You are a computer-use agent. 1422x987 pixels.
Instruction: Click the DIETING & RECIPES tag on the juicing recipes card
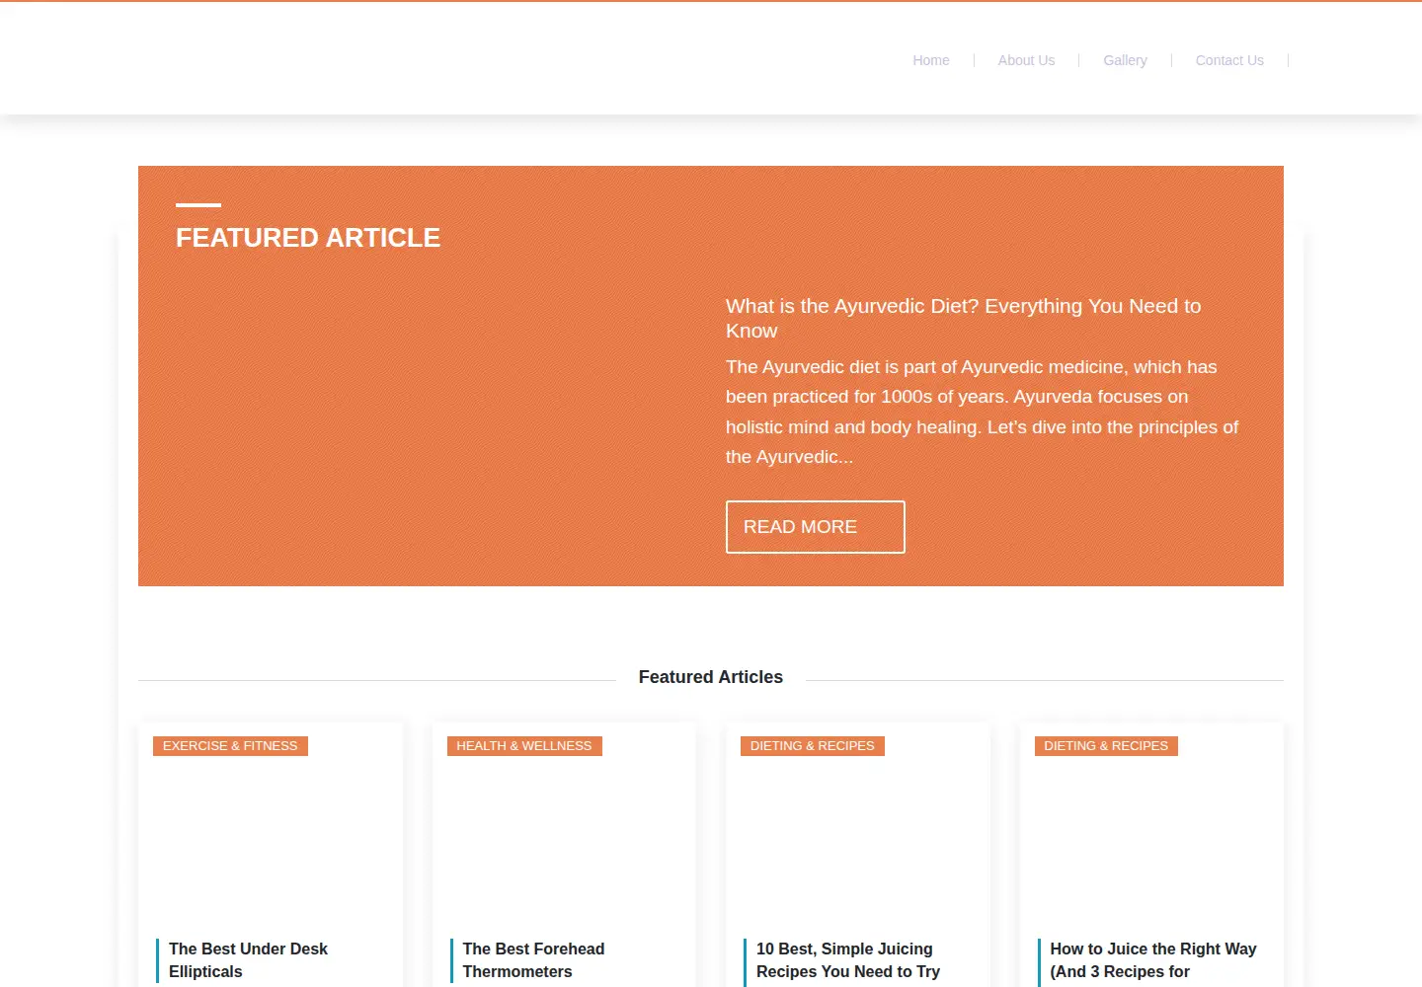click(813, 746)
